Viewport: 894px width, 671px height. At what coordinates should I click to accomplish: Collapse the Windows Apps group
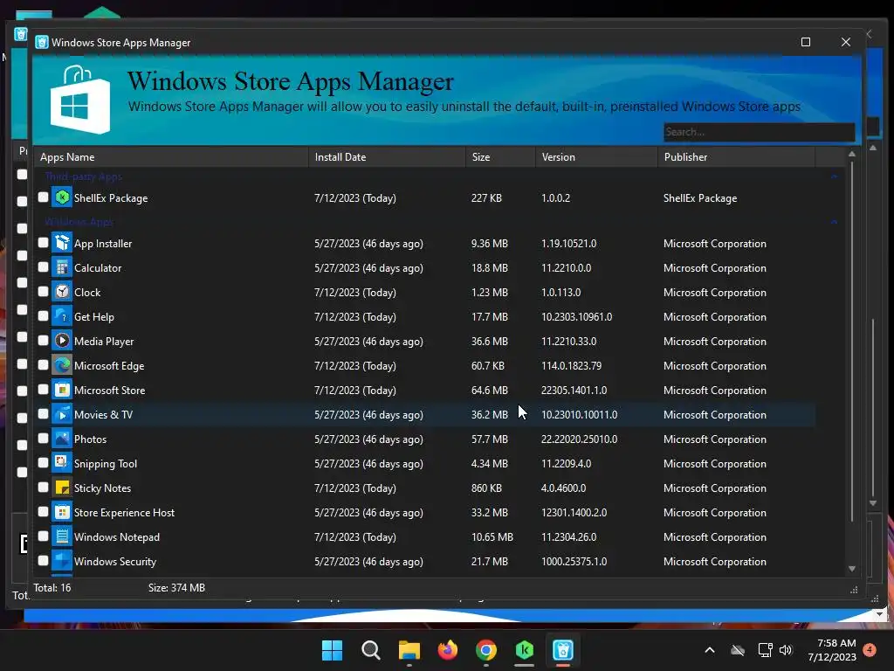tap(834, 221)
